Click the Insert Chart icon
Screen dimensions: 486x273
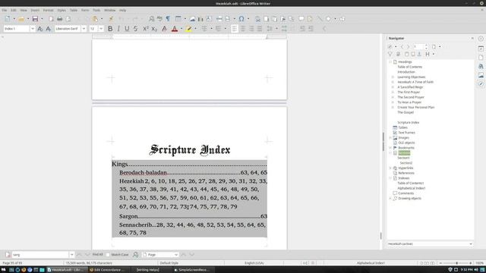coord(200,19)
